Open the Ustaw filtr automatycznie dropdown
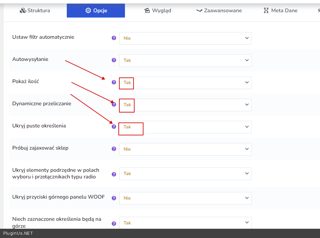Image resolution: width=320 pixels, height=238 pixels. pos(185,38)
